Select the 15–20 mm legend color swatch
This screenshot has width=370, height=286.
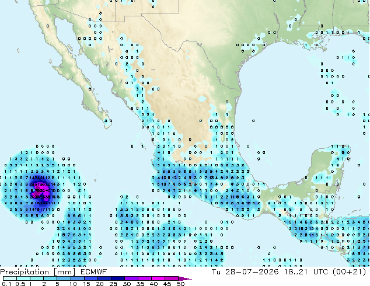[91, 278]
